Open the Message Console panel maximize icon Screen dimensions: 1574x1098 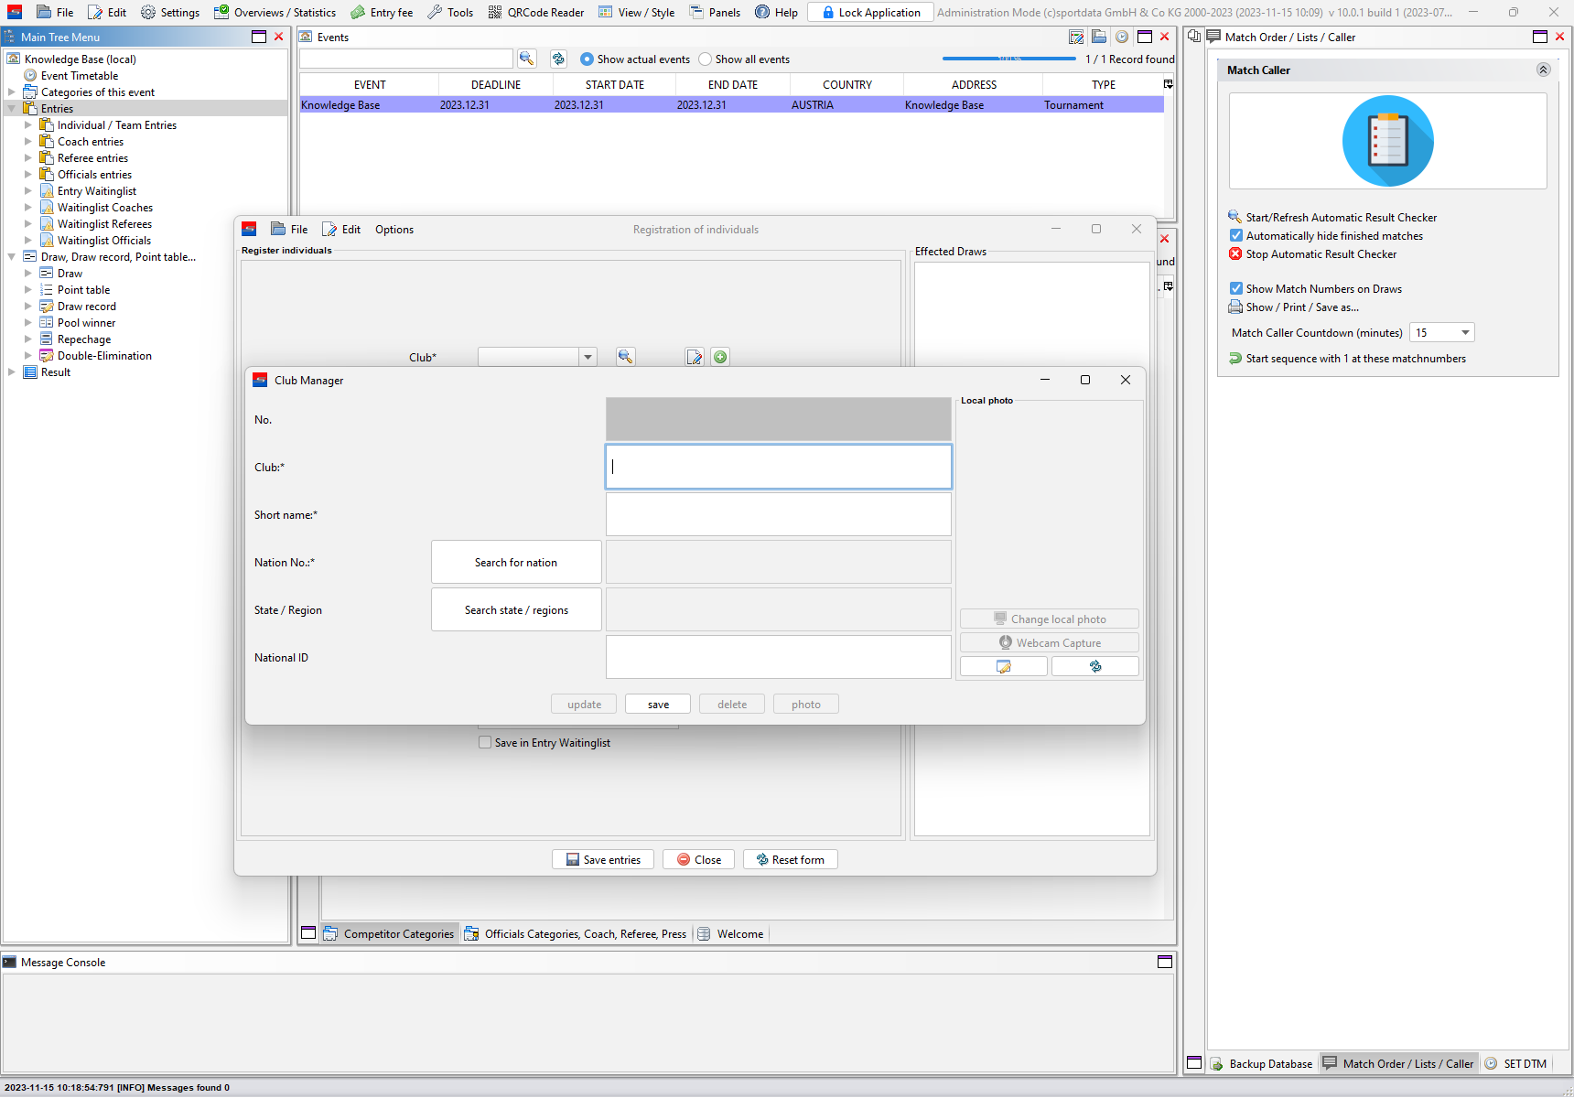1165,962
